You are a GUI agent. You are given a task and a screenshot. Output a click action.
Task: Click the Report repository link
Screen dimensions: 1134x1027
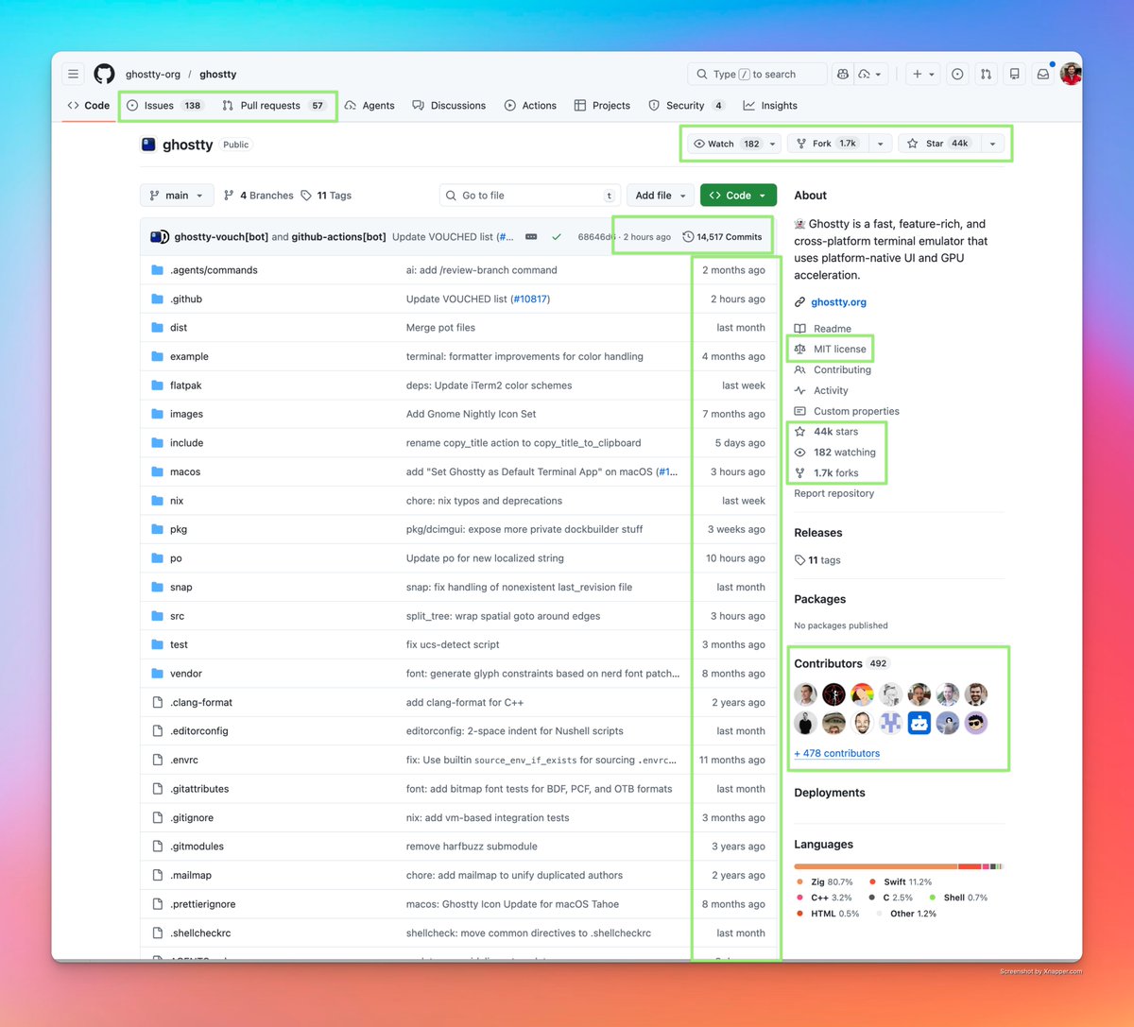coord(833,493)
